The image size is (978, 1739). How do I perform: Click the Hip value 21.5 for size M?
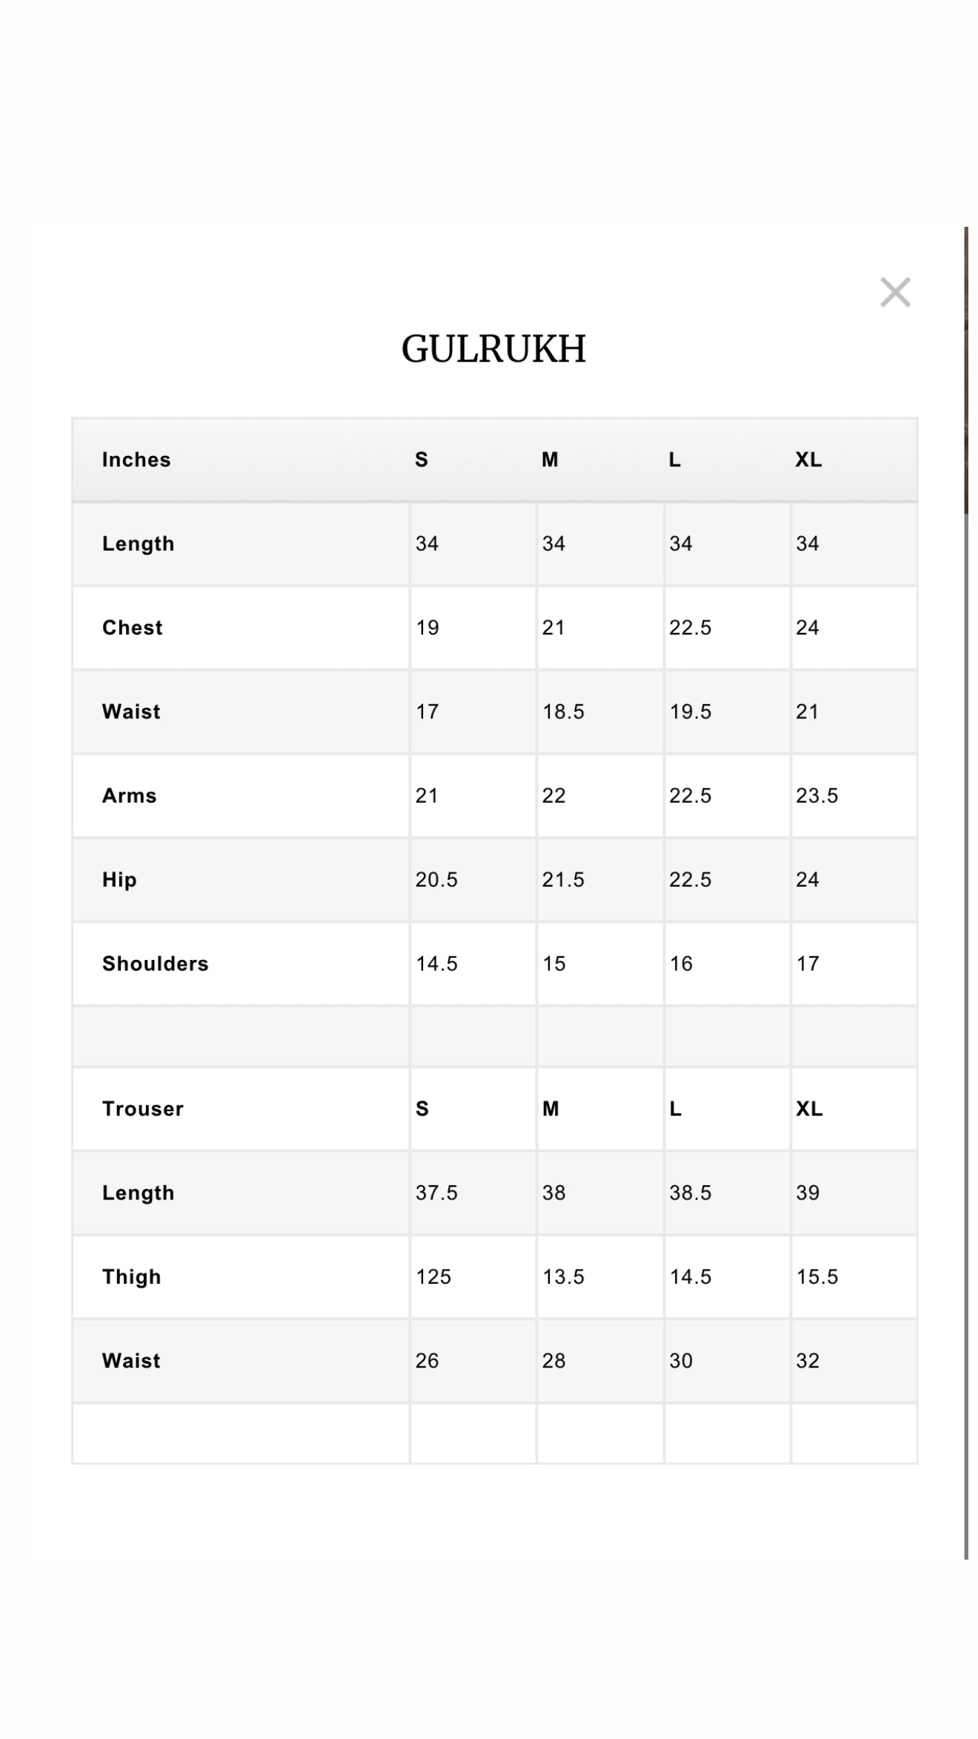[563, 879]
